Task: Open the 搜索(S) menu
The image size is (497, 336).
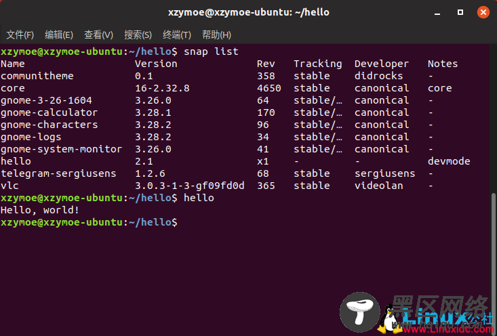Action: tap(138, 35)
